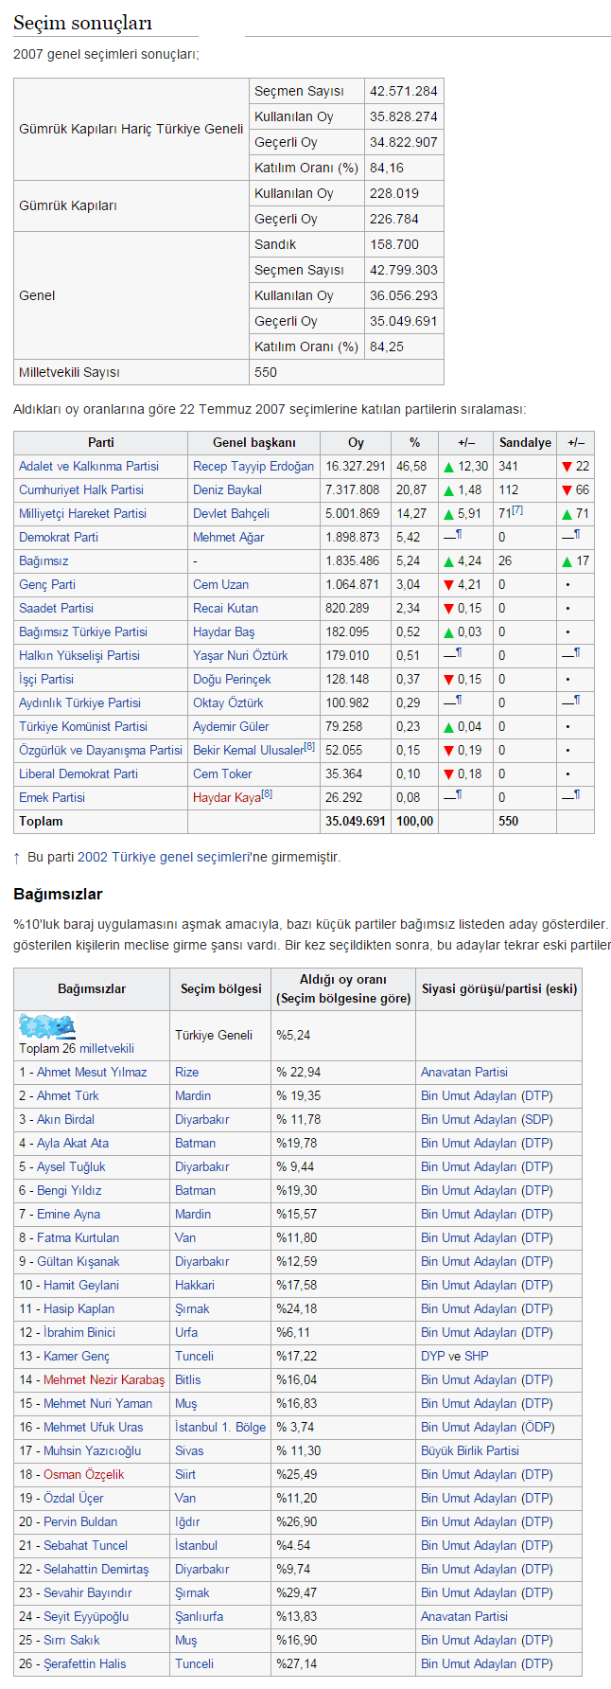
Task: Open the Adalet ve Kalkınma Partisi link
Action: (x=89, y=467)
